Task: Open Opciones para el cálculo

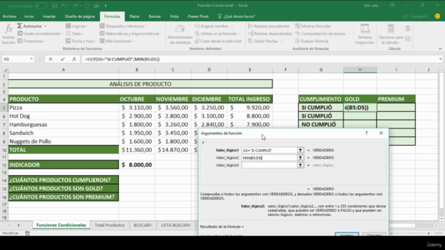Action: click(x=391, y=34)
